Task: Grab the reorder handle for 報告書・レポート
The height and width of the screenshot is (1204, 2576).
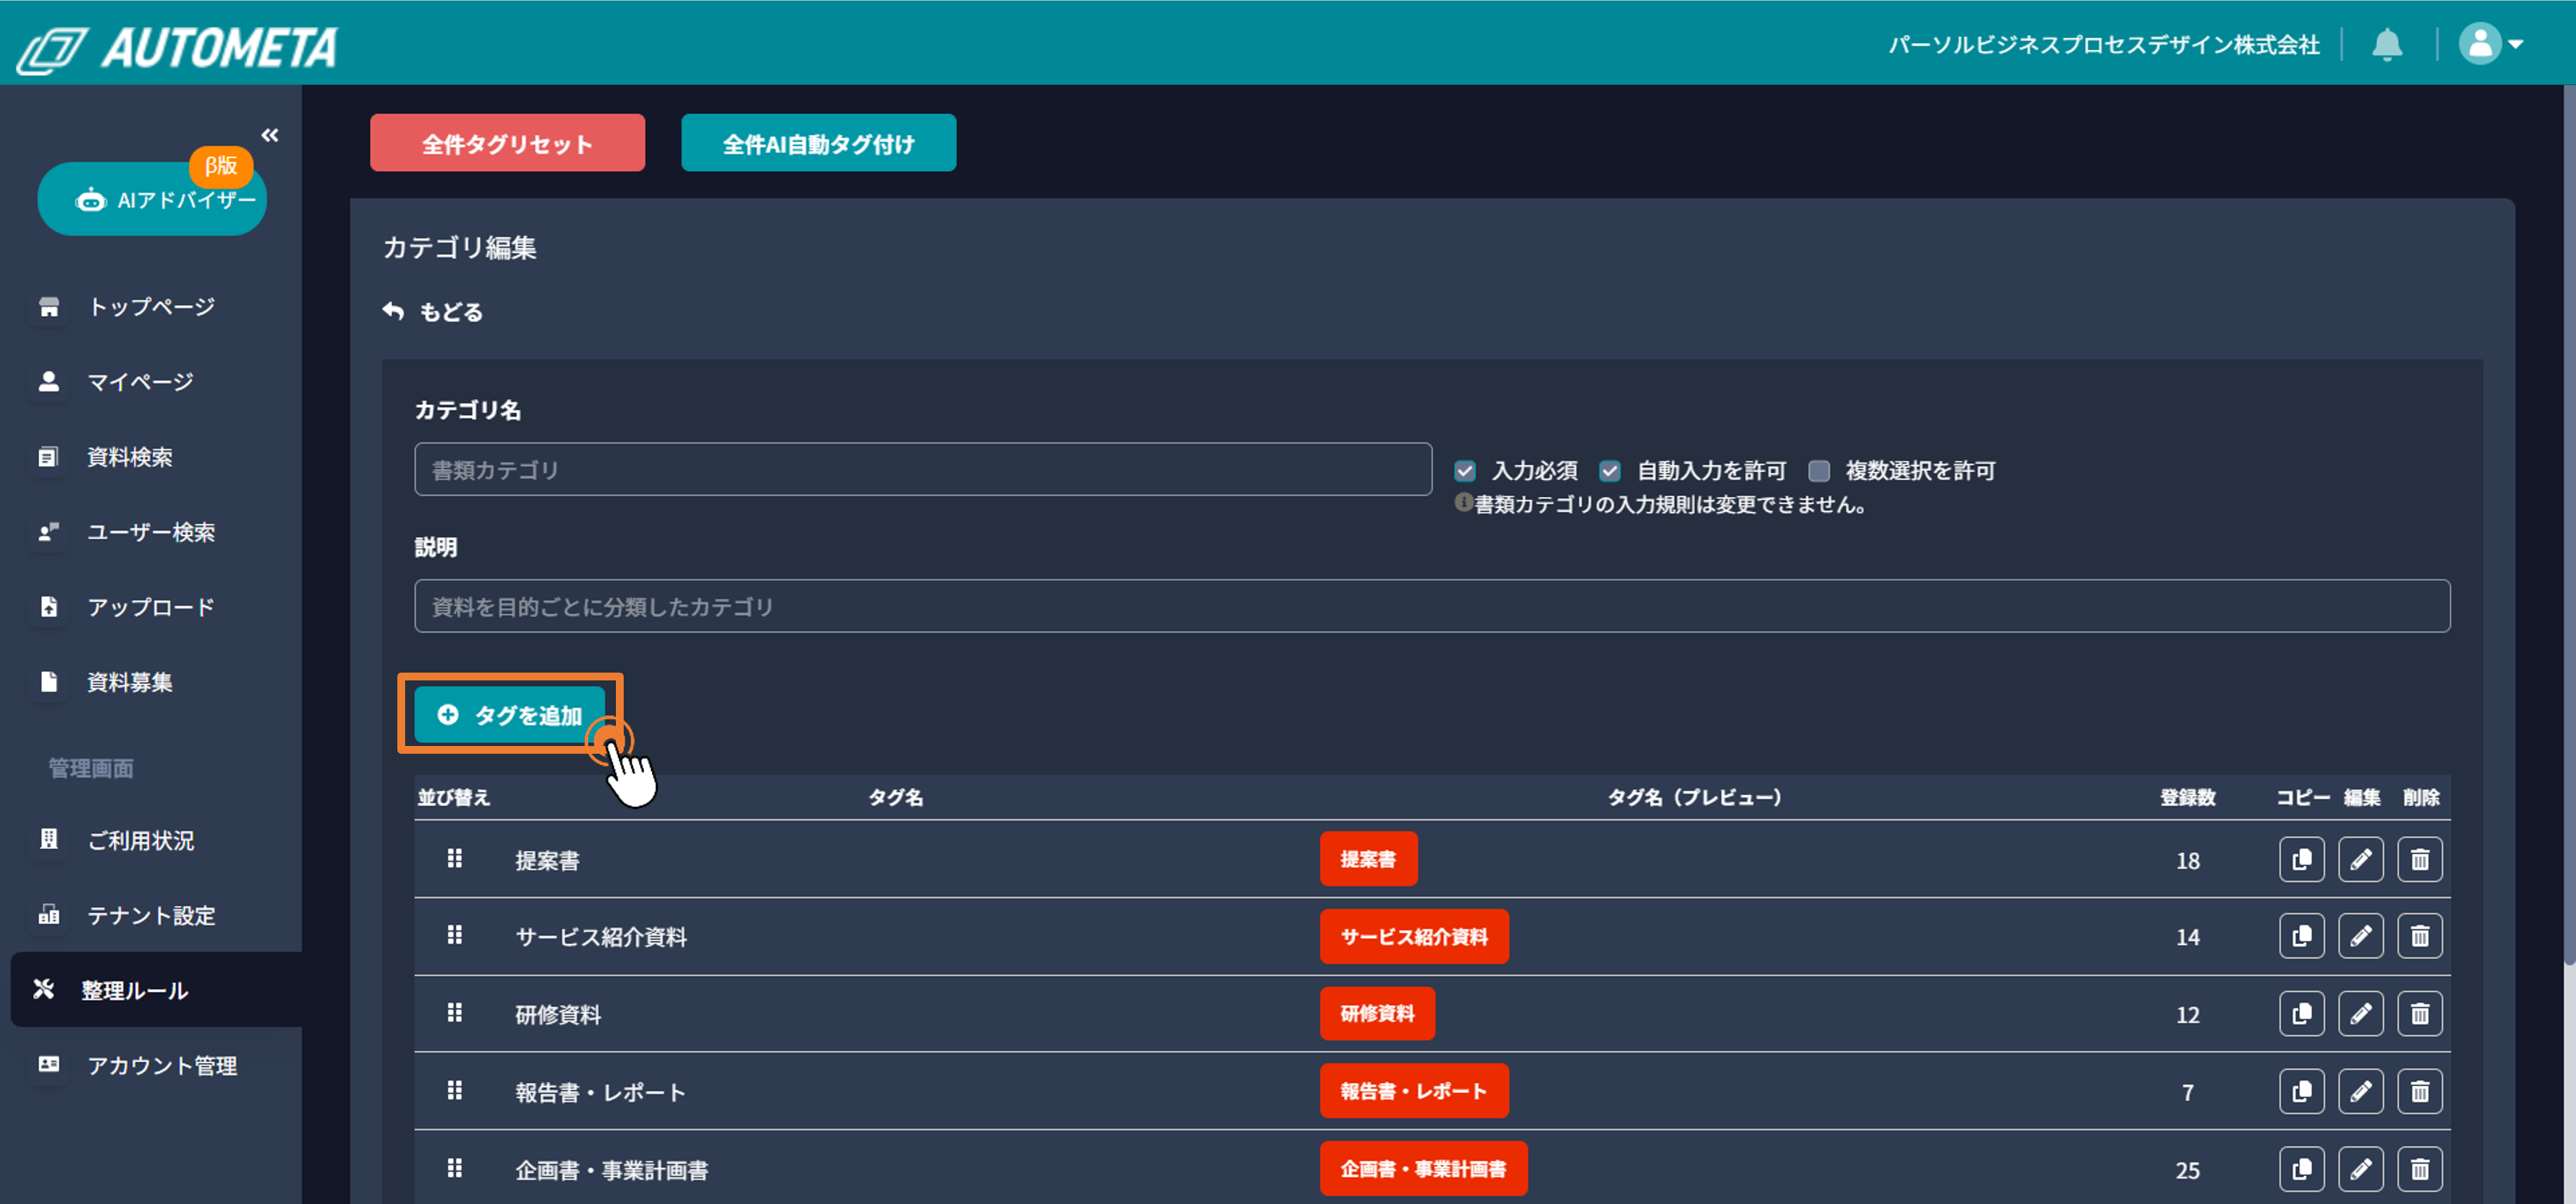Action: click(x=454, y=1091)
